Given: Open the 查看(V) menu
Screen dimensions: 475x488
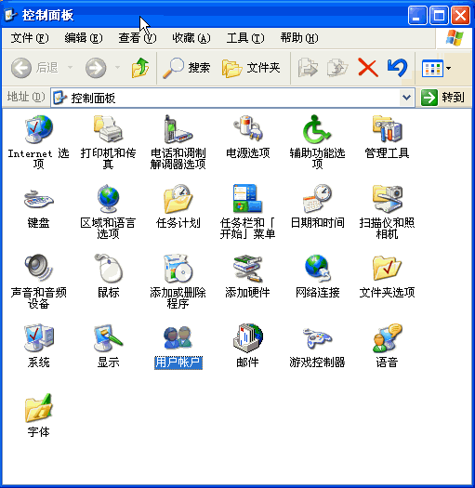Looking at the screenshot, I should pyautogui.click(x=138, y=38).
